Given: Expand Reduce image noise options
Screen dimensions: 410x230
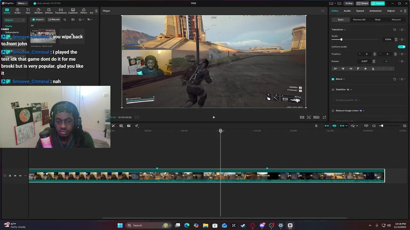Looking at the screenshot, I should click(364, 111).
